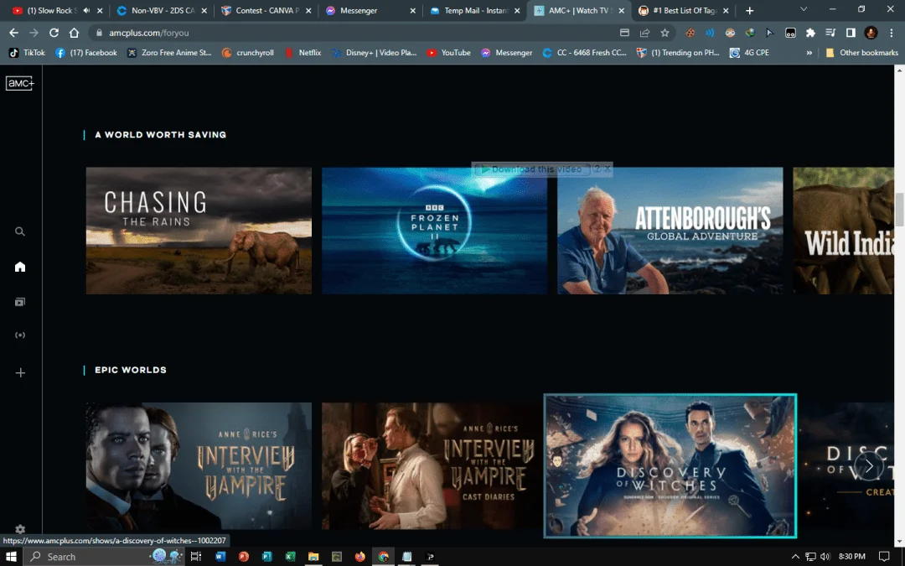Open the volume icon in system tray
The image size is (905, 566).
pos(825,556)
